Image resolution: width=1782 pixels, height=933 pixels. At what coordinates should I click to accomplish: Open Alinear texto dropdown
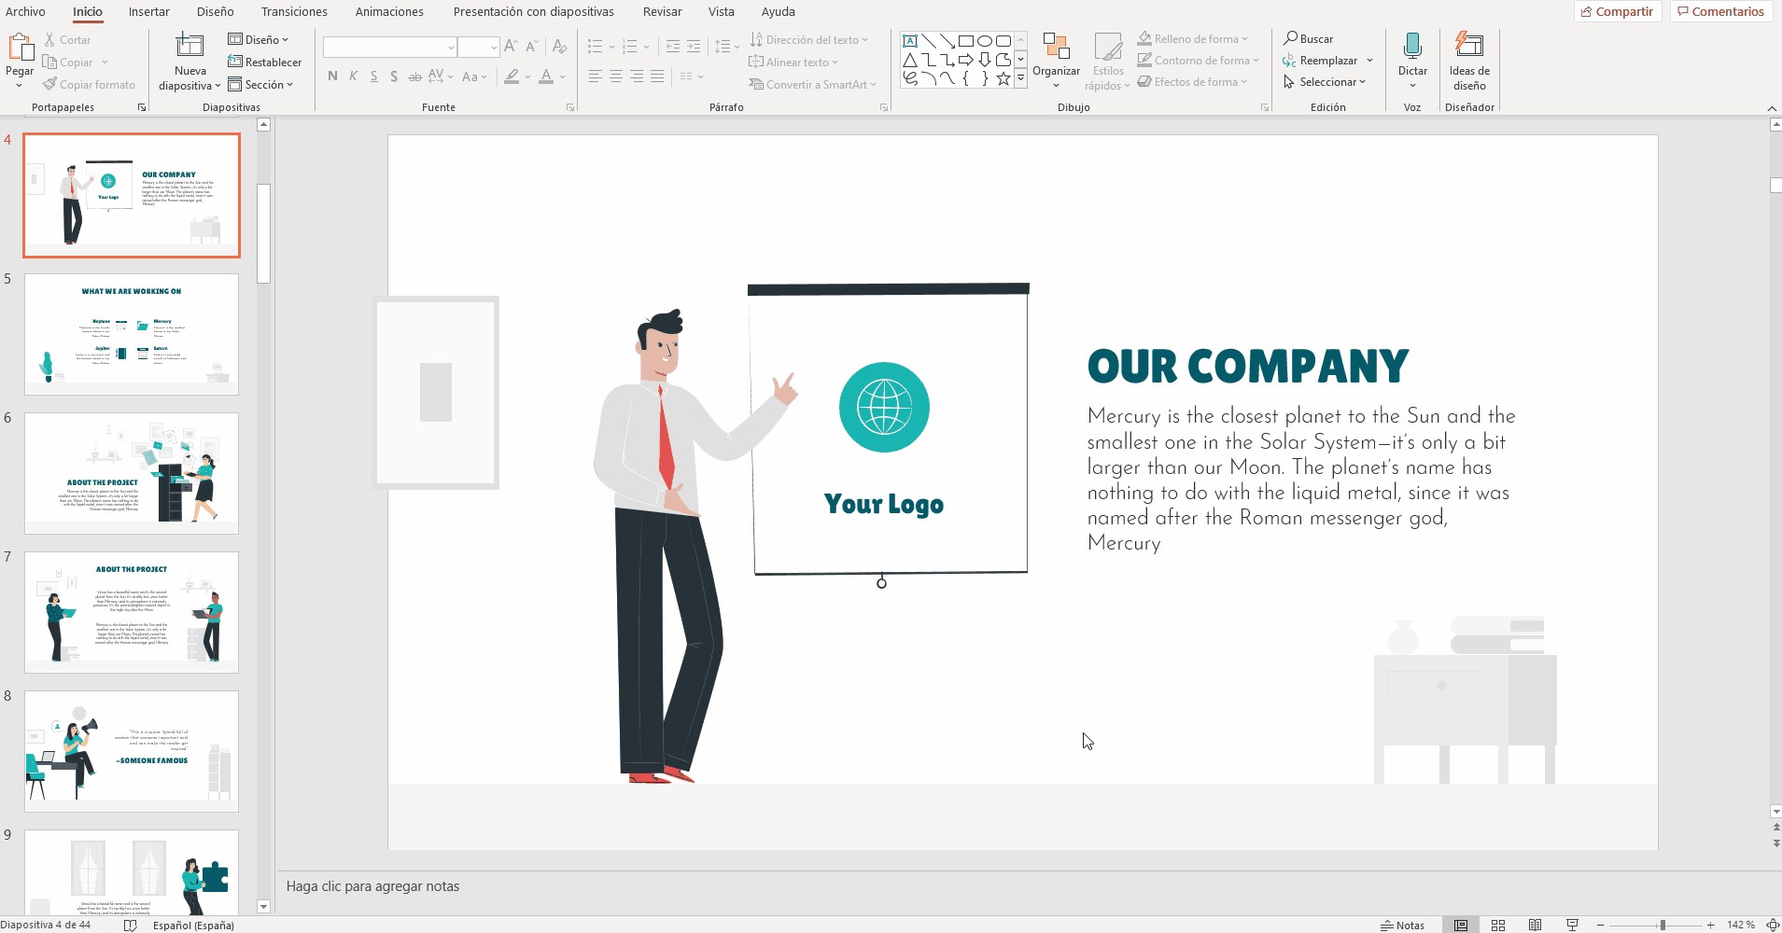coord(793,63)
